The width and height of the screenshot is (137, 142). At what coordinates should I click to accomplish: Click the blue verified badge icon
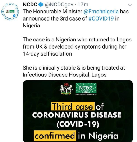click(x=41, y=5)
